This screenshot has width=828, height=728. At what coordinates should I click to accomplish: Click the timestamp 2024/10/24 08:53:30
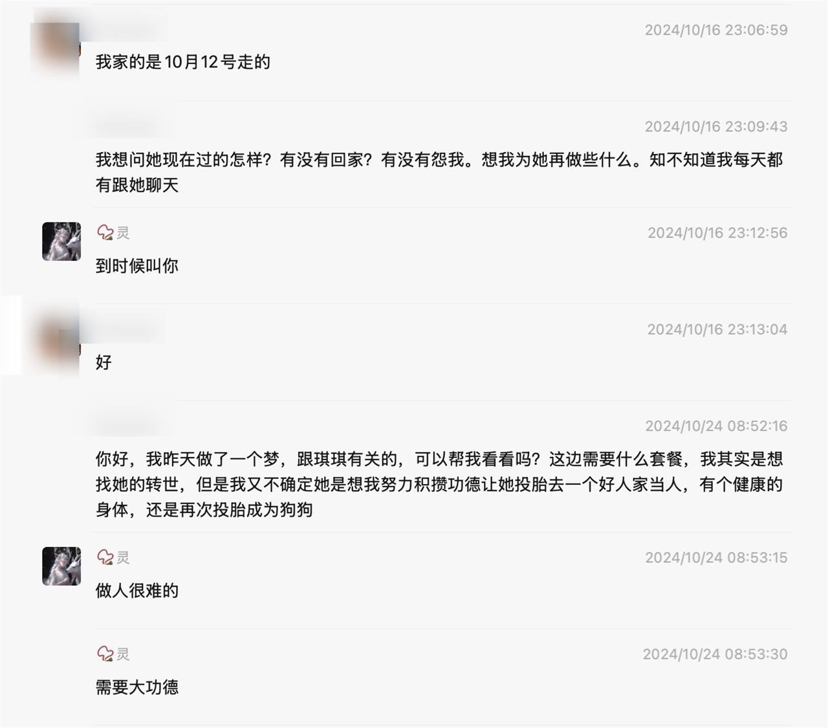tap(715, 654)
